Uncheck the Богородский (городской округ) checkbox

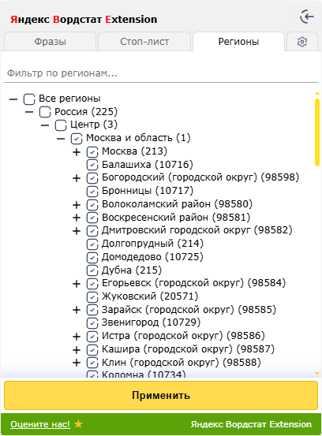tap(92, 178)
